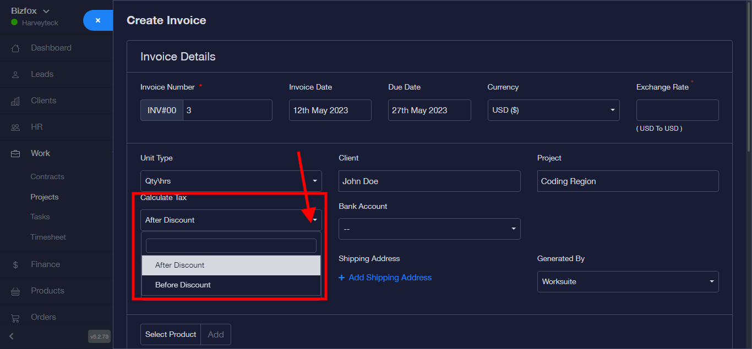Click the Orders cart icon

point(15,318)
